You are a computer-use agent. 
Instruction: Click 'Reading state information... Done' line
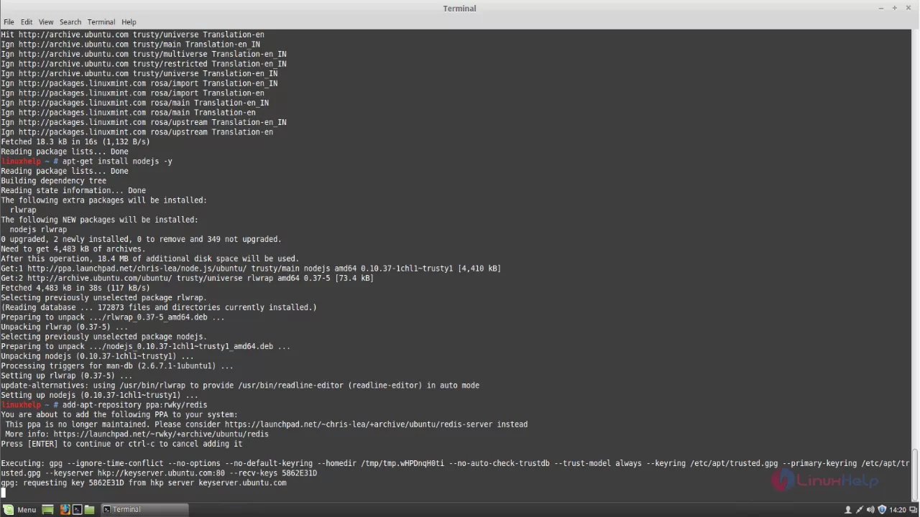[x=73, y=191]
